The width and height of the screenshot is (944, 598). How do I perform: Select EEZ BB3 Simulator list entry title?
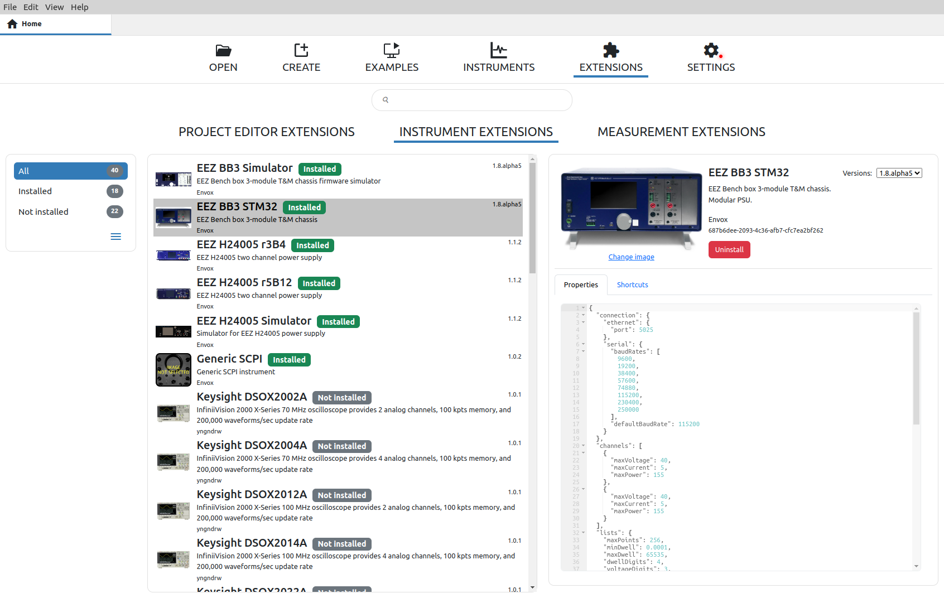click(x=244, y=168)
